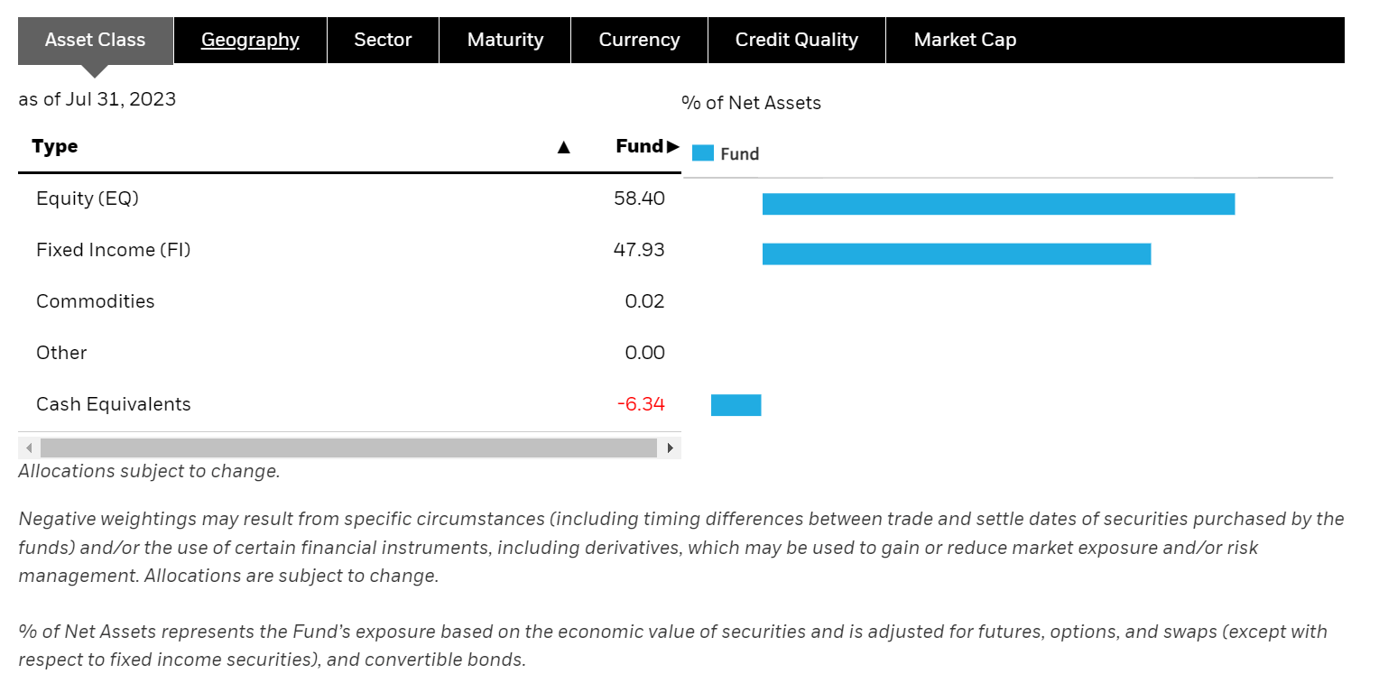The height and width of the screenshot is (683, 1379).
Task: Click the Cash Equivalents bar in the chart
Action: click(736, 404)
